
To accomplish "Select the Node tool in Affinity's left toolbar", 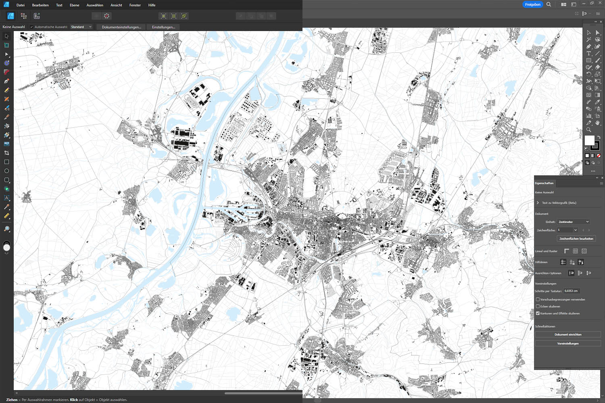I will [6, 54].
